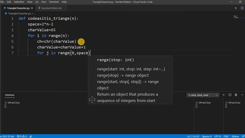Open the Run menu
The image size is (245, 138).
point(44,2)
